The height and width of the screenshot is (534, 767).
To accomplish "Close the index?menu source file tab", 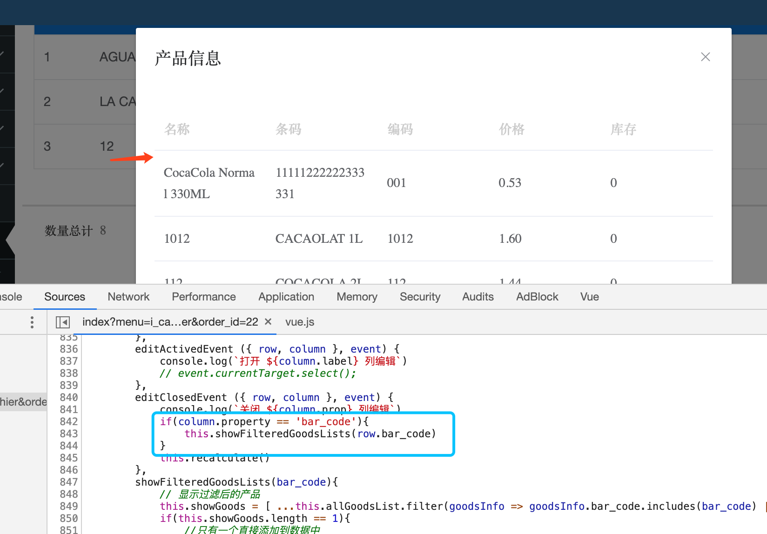I will point(268,322).
